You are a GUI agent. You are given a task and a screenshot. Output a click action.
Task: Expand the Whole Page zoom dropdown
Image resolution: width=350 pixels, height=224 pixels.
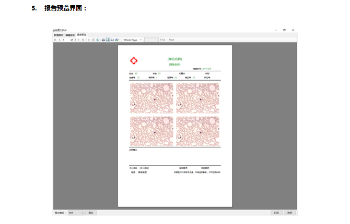pos(141,40)
